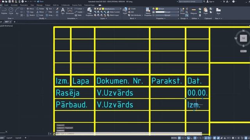The image size is (250, 140).
Task: Open the Parametric ribbon tab
Action: tap(24, 5)
